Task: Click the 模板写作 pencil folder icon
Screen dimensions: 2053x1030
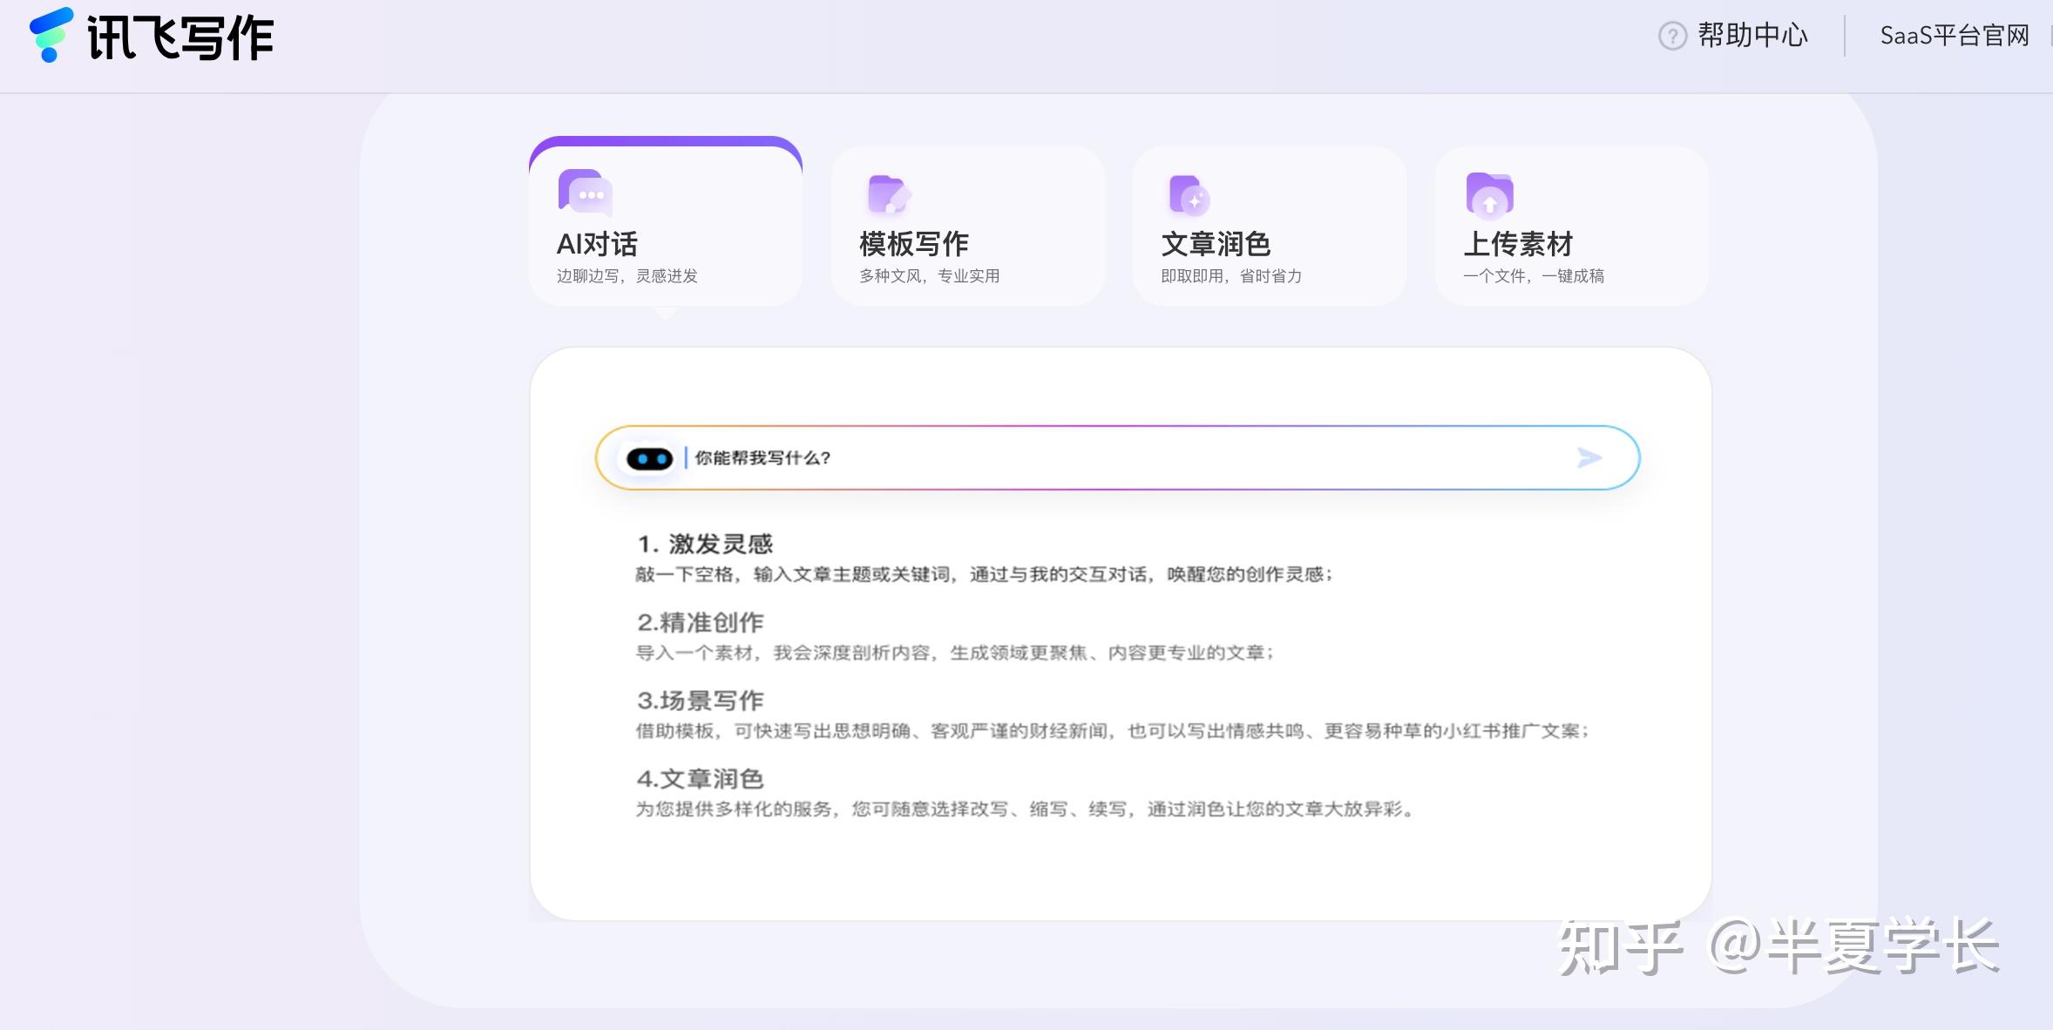Action: click(888, 194)
